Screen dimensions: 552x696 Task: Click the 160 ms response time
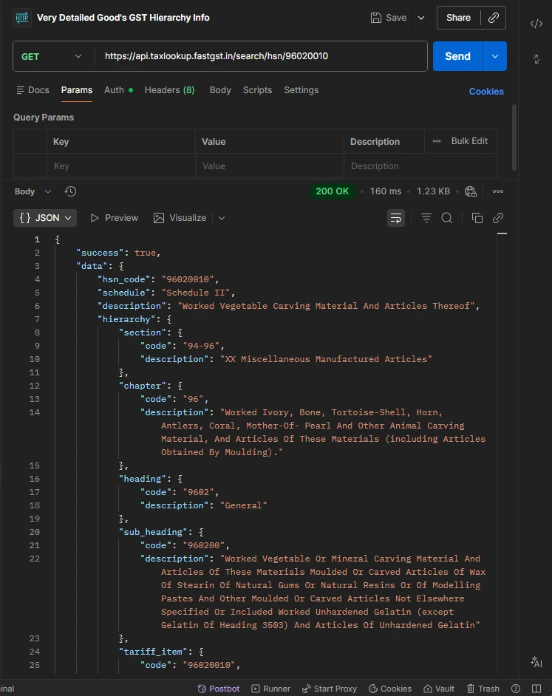386,191
